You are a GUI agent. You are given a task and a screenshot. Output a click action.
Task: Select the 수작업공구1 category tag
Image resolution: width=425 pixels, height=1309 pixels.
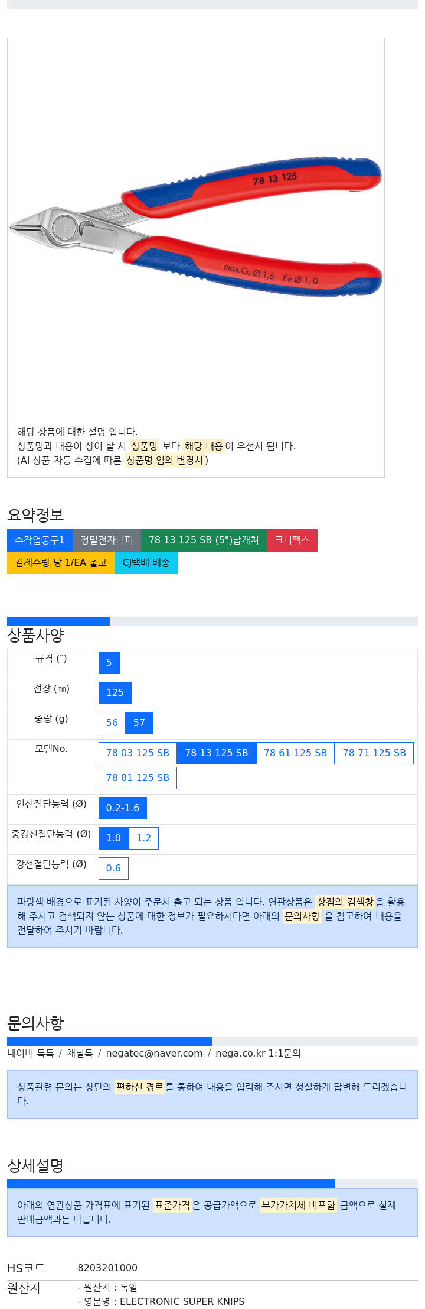pos(40,540)
